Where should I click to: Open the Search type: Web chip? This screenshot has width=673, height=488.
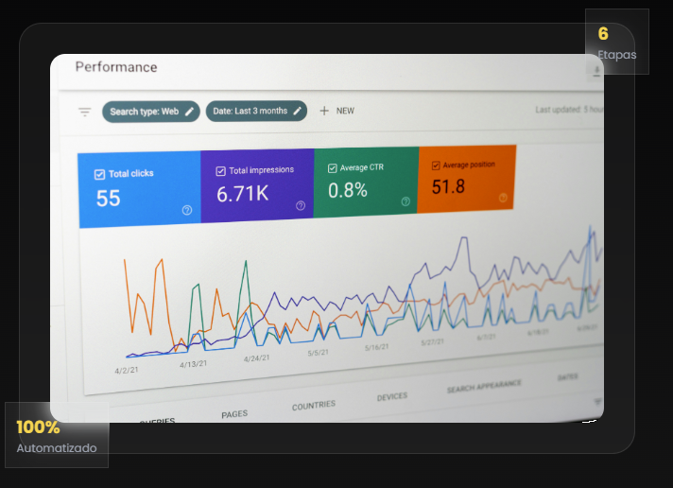pyautogui.click(x=151, y=112)
